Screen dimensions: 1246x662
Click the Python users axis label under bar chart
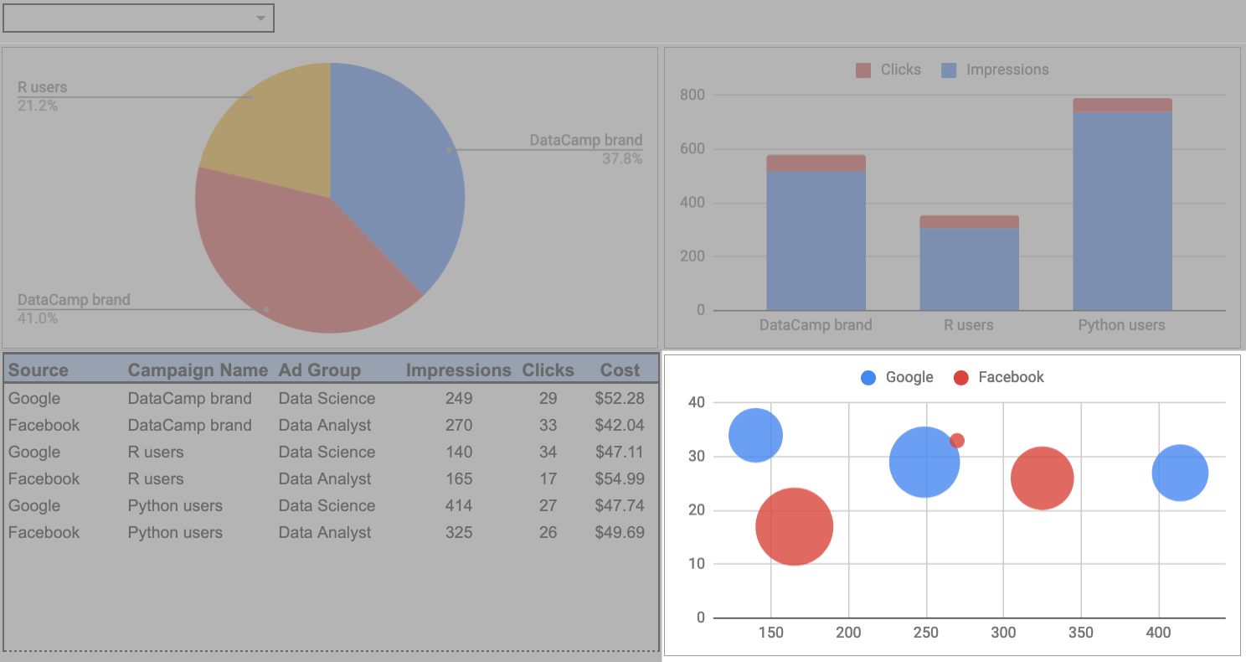(x=1121, y=325)
